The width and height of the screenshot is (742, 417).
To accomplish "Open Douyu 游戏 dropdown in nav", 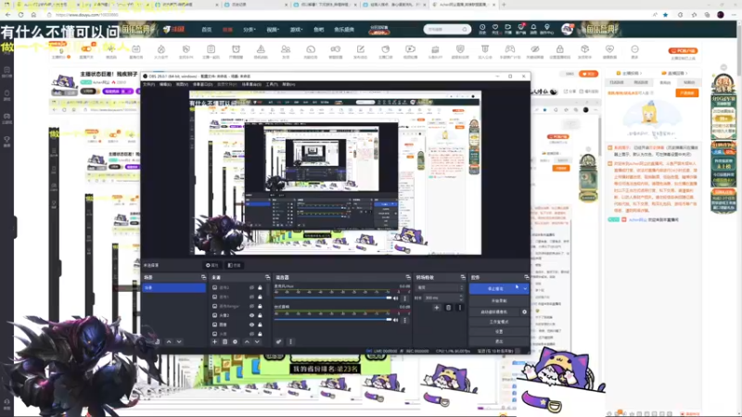I will pos(296,30).
